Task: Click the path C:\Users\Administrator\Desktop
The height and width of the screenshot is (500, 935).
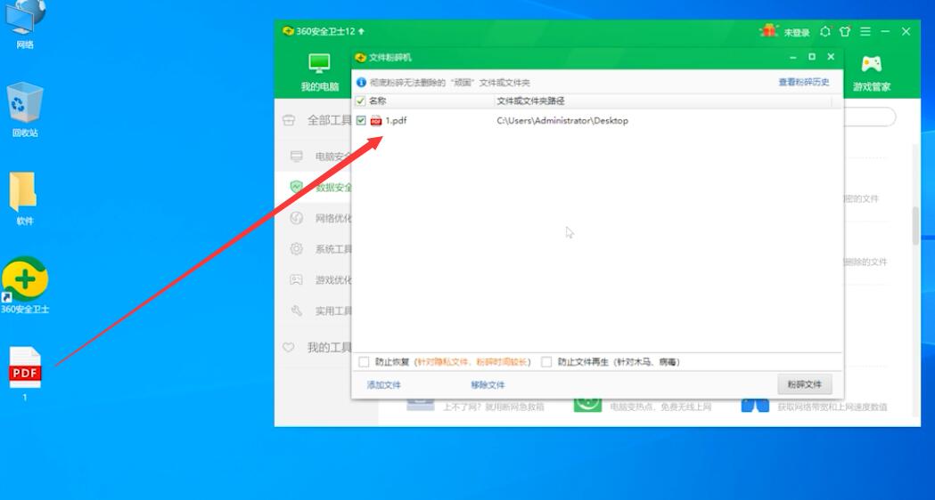Action: tap(562, 120)
